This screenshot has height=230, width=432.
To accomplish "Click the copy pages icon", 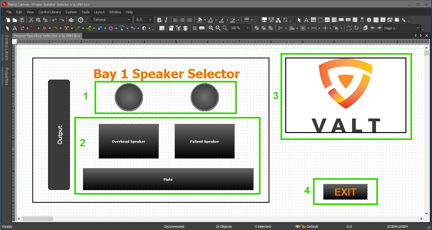I will 365,28.
